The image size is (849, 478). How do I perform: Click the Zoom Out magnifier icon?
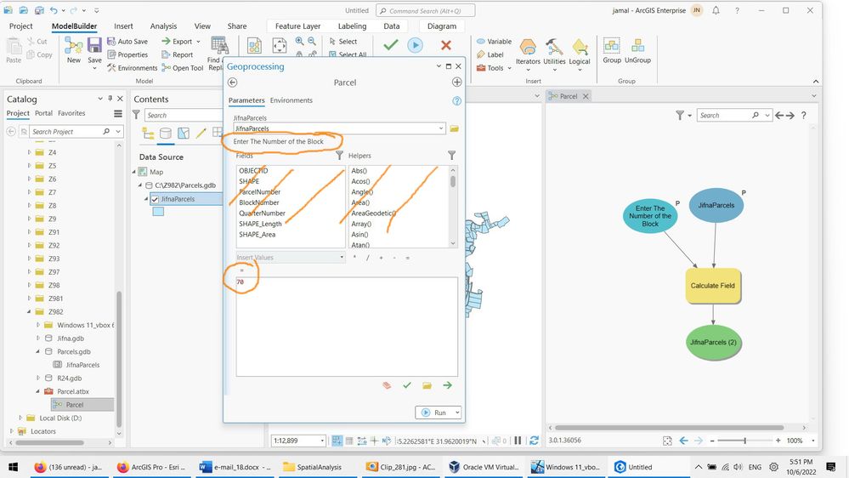pyautogui.click(x=312, y=41)
